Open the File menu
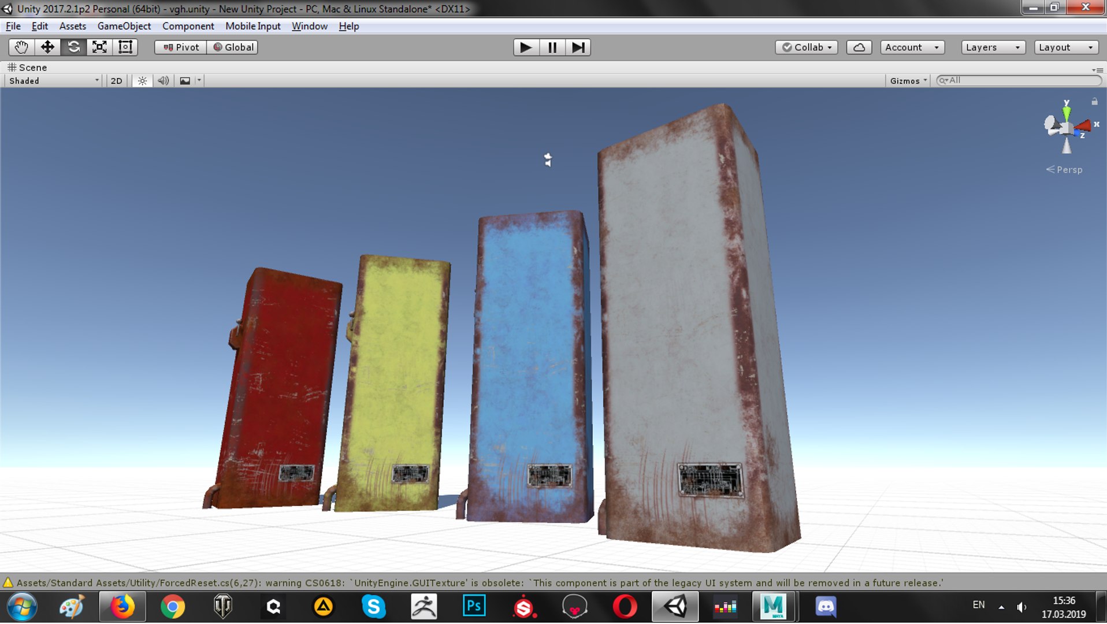Image resolution: width=1107 pixels, height=624 pixels. 13,26
